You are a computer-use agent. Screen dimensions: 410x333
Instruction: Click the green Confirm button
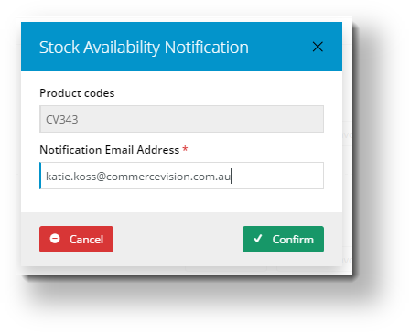point(283,239)
